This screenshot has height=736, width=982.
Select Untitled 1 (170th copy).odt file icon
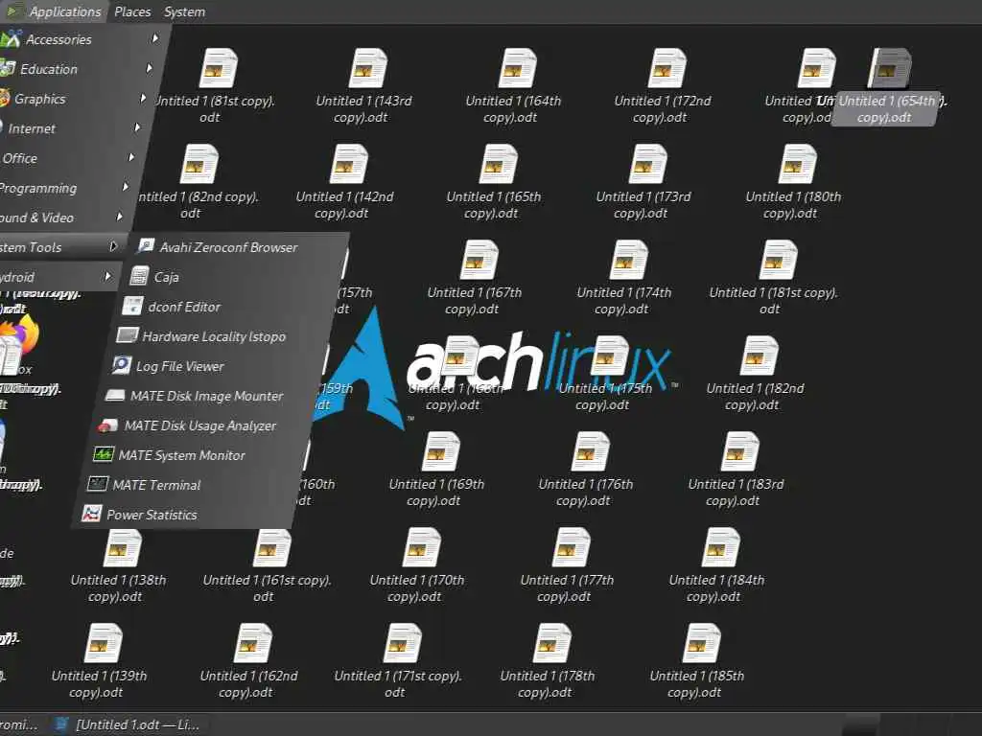(x=422, y=547)
